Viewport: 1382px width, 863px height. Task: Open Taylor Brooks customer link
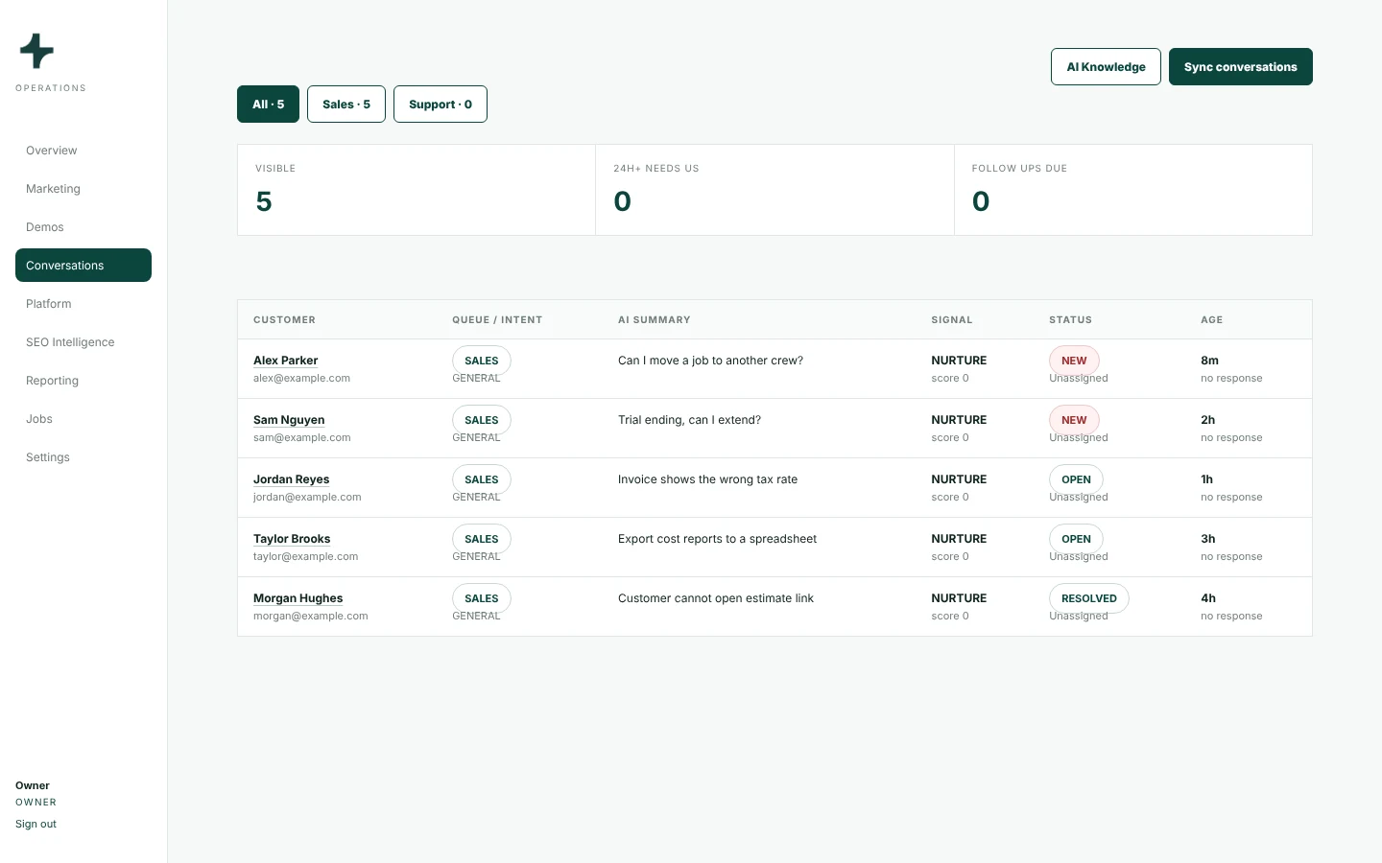coord(292,539)
